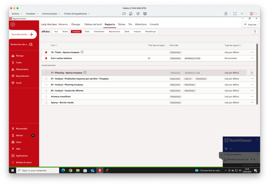Image resolution: width=269 pixels, height=185 pixels.
Task: Sort by Type de rapport column
Action: [233, 45]
